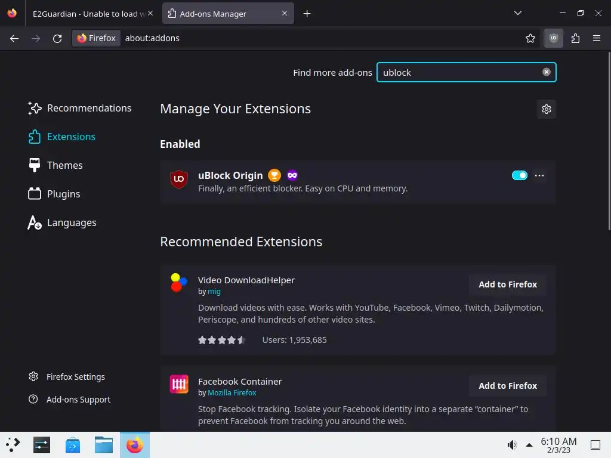Open the Recommendations category
The width and height of the screenshot is (611, 458).
(x=79, y=108)
